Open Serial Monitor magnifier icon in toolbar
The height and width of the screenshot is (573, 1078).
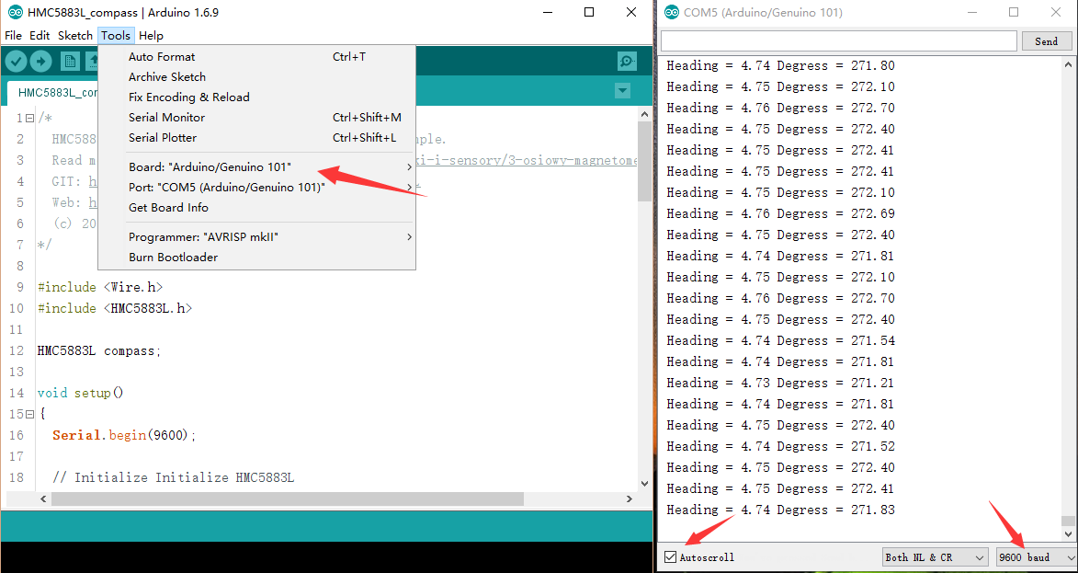pyautogui.click(x=627, y=62)
